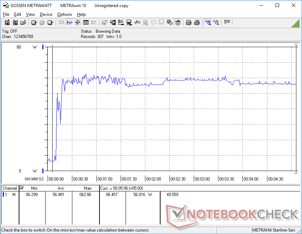Open the Options menu
Image resolution: width=302 pixels, height=234 pixels.
65,14
